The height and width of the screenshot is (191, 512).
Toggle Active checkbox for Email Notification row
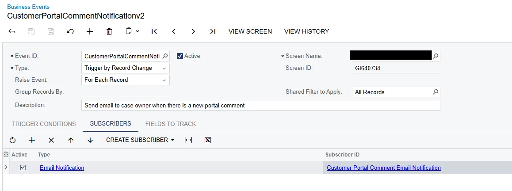[x=23, y=168]
